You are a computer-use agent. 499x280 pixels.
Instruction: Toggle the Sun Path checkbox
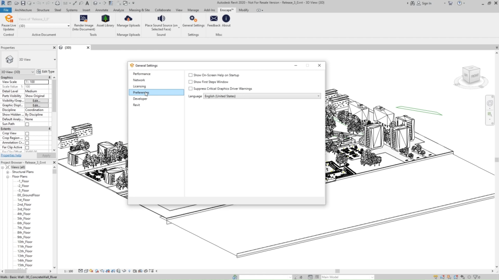(27, 124)
